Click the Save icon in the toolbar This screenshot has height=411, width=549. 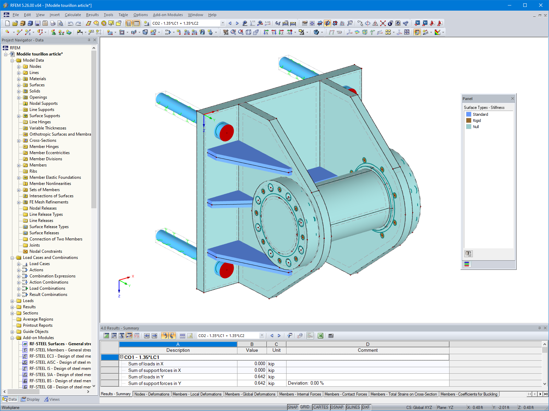pyautogui.click(x=38, y=23)
